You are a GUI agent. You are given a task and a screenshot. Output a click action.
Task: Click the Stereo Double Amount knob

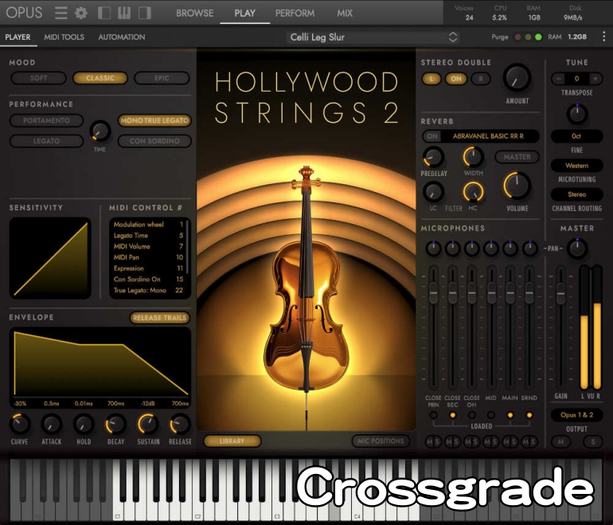coord(517,78)
